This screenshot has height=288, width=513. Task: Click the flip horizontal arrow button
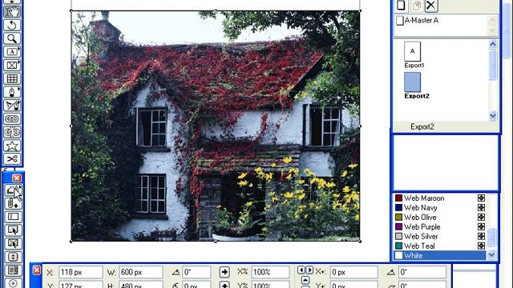coord(224,272)
